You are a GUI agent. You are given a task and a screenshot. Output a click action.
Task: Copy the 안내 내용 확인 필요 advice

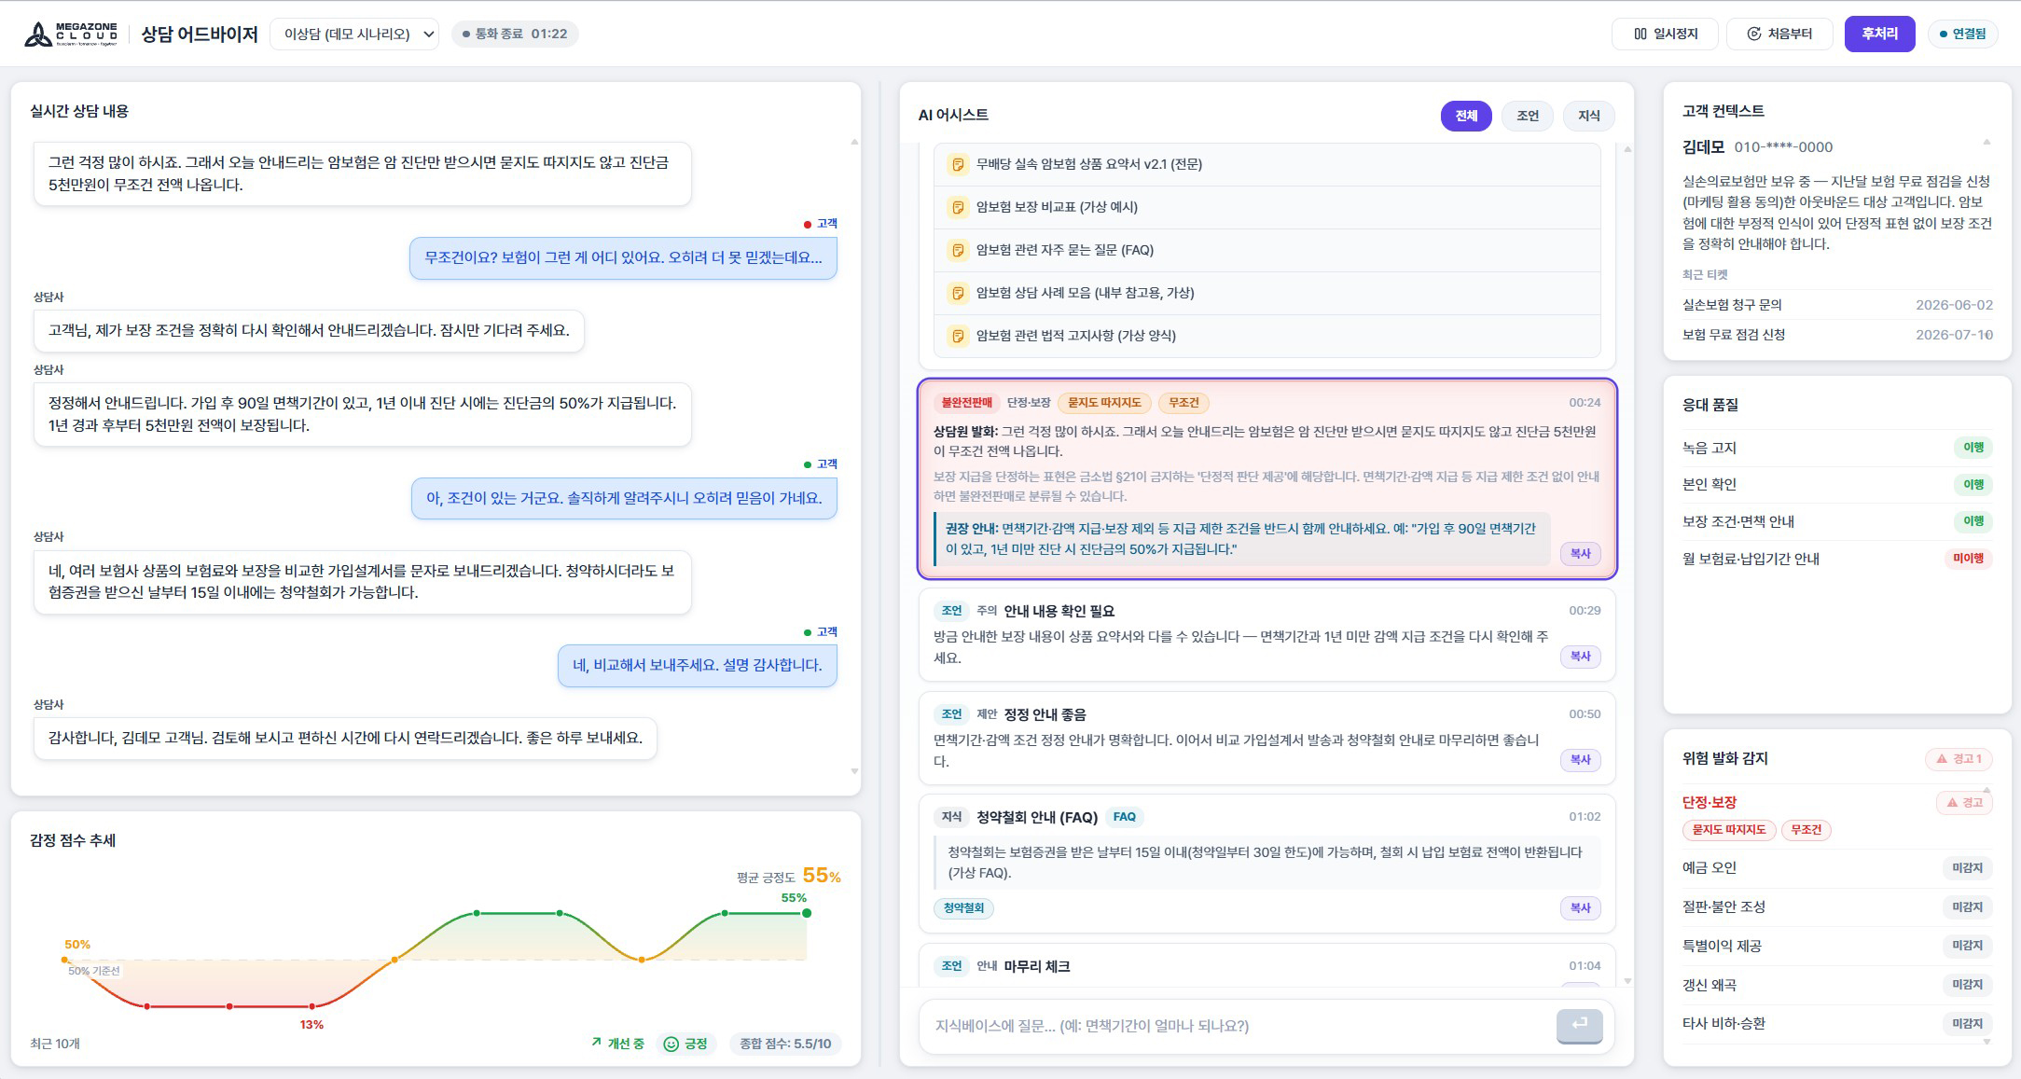click(x=1580, y=657)
